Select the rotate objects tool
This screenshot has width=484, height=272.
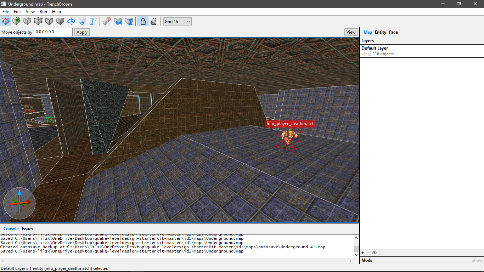pos(71,21)
